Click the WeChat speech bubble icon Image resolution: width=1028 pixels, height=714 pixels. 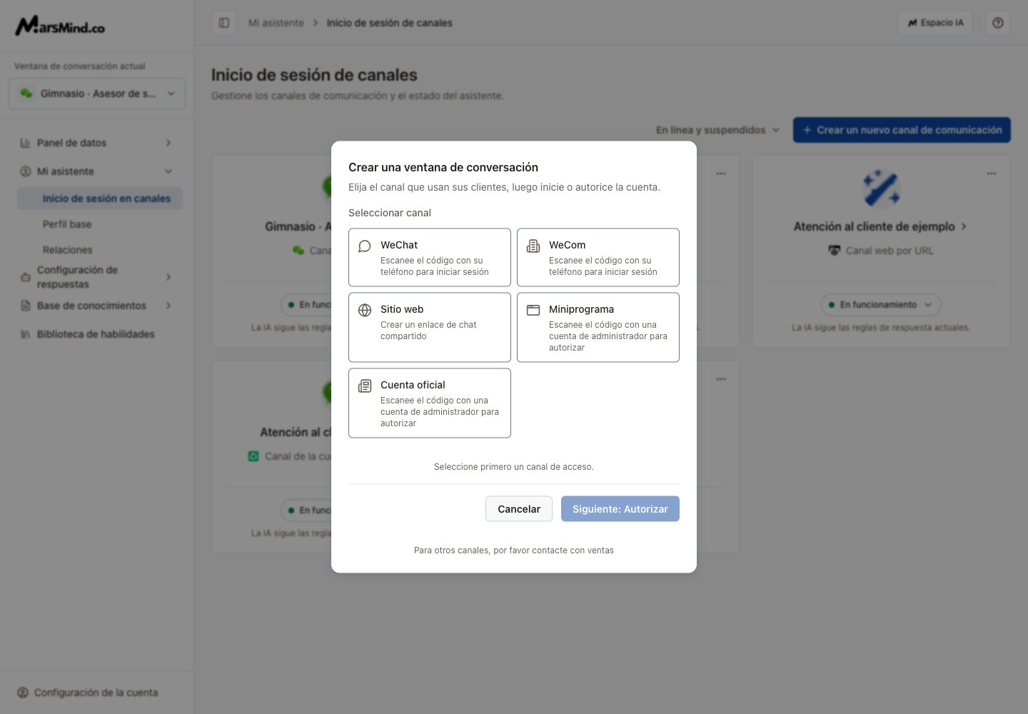365,246
